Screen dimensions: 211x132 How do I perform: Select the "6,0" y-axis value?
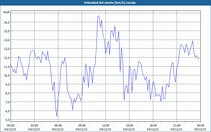pyautogui.click(x=7, y=111)
